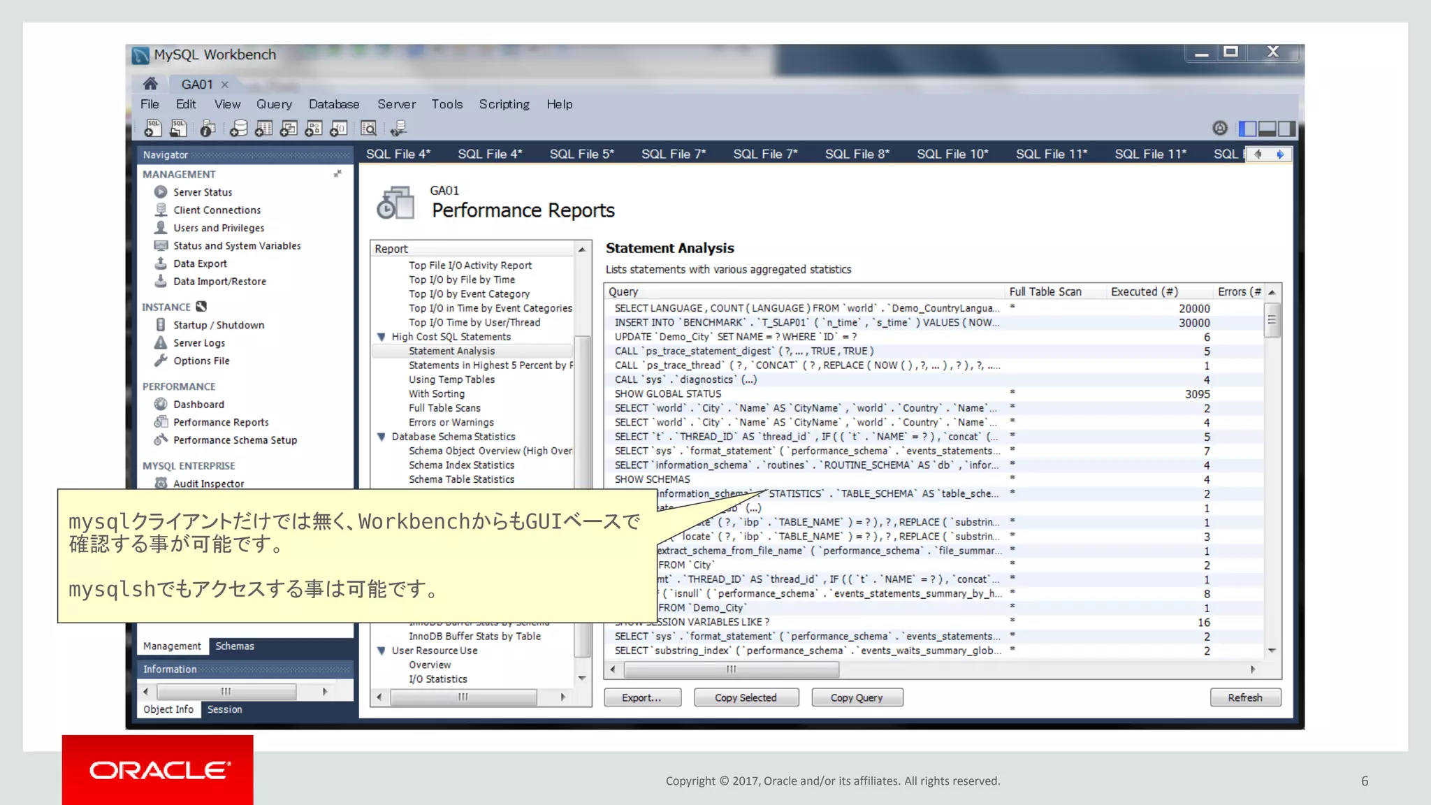The height and width of the screenshot is (805, 1431).
Task: Click the Refresh button
Action: (x=1245, y=697)
